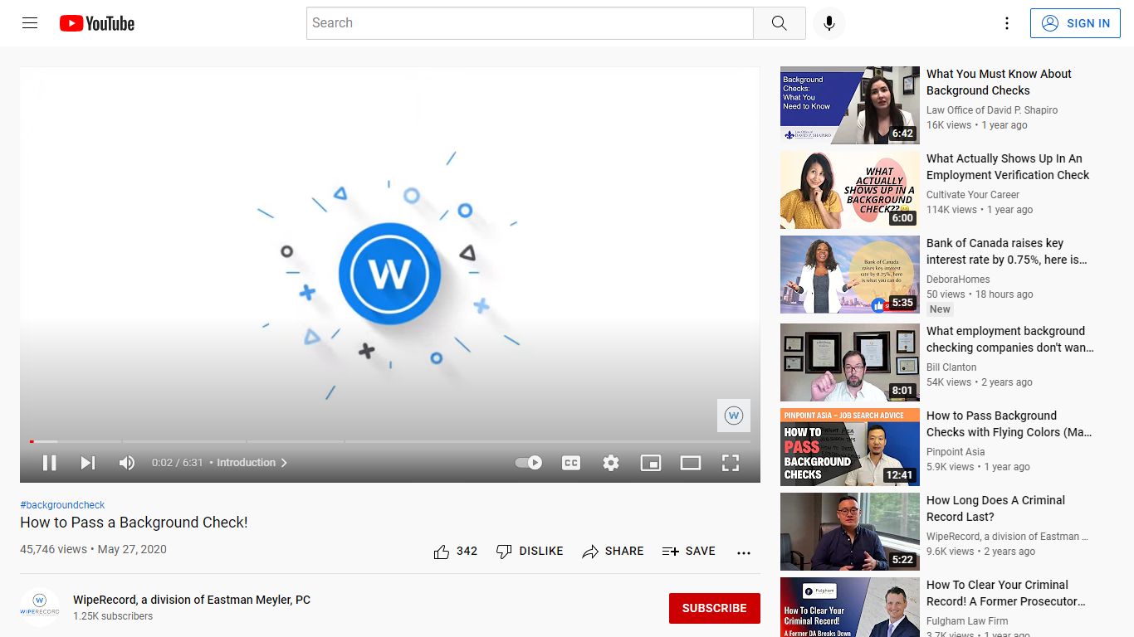This screenshot has width=1134, height=637.
Task: Open thumbnail of Bank of Canada video
Action: click(850, 275)
